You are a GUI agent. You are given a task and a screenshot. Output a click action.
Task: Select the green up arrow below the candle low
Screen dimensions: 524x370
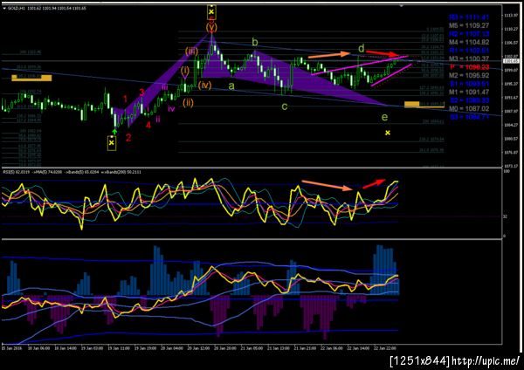(114, 132)
